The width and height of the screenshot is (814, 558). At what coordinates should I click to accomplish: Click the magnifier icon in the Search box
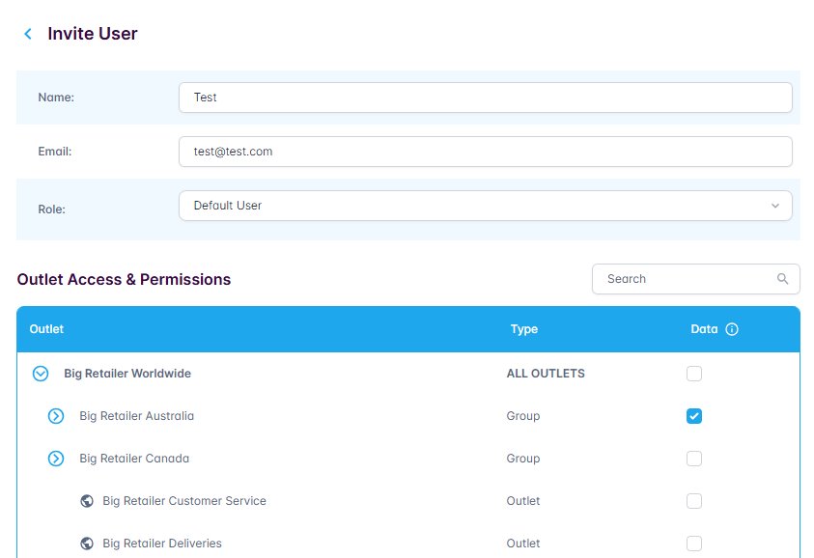click(782, 279)
